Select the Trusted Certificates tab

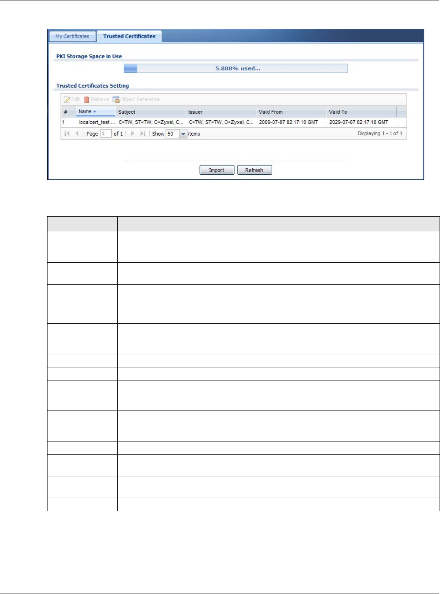pyautogui.click(x=129, y=36)
